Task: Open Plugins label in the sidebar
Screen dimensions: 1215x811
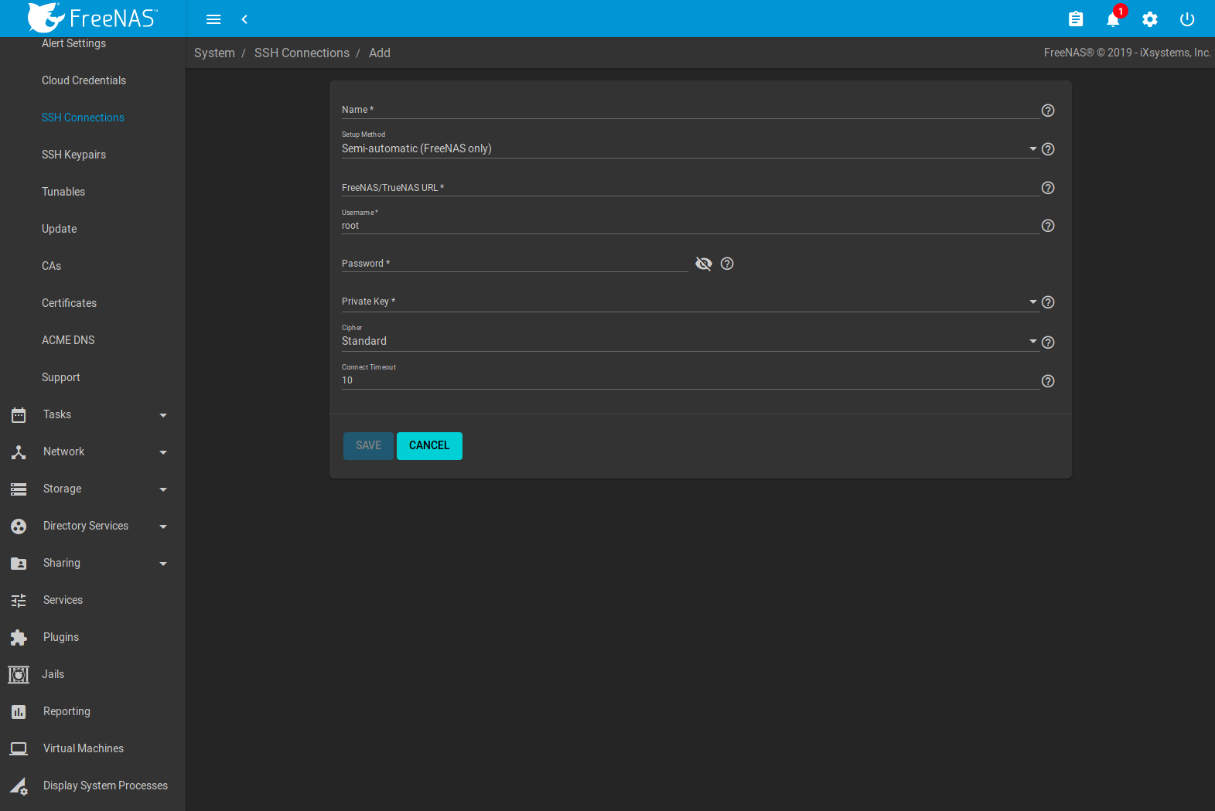Action: coord(61,638)
